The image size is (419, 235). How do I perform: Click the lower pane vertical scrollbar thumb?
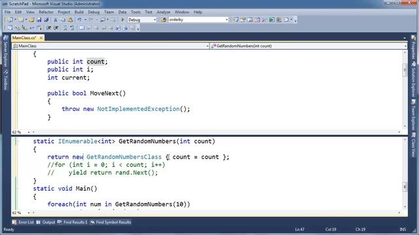click(x=405, y=187)
